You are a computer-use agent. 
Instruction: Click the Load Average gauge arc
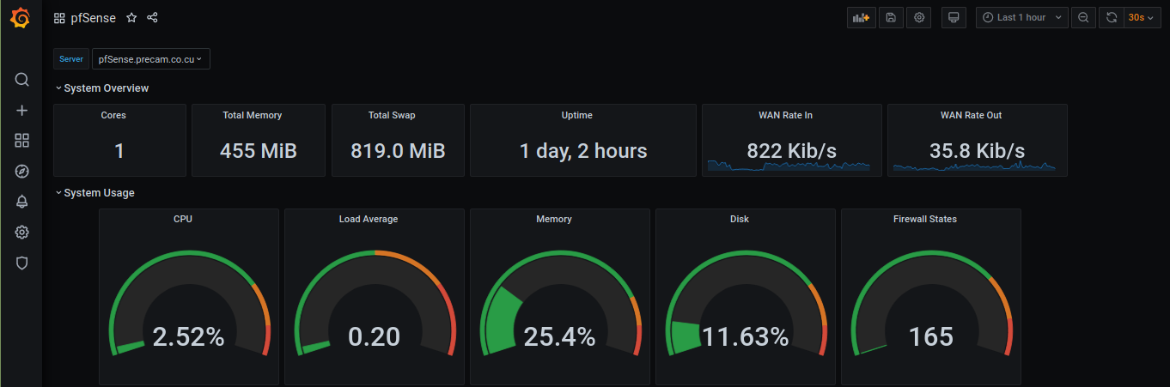375,302
